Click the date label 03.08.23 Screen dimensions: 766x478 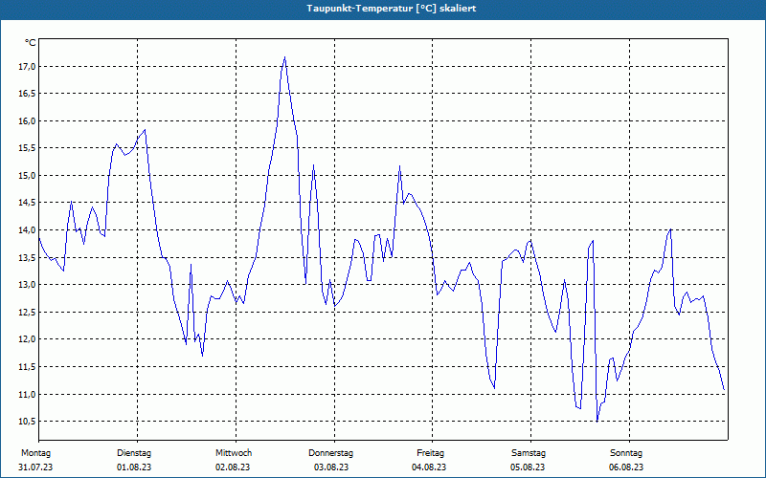tap(331, 467)
